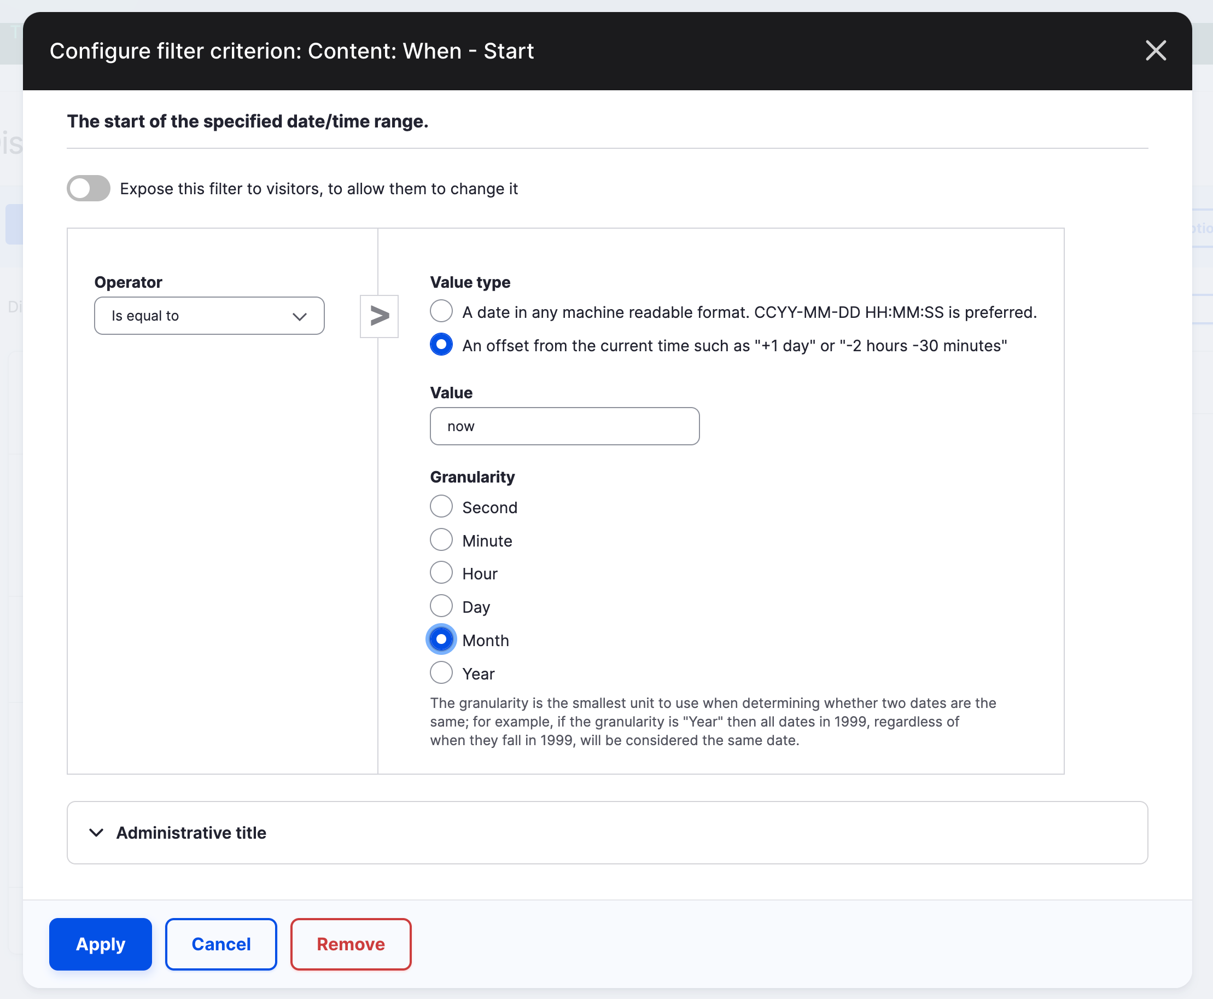Screen dimensions: 1213x999
Task: Click the Value field containing "now"
Action: [x=564, y=426]
